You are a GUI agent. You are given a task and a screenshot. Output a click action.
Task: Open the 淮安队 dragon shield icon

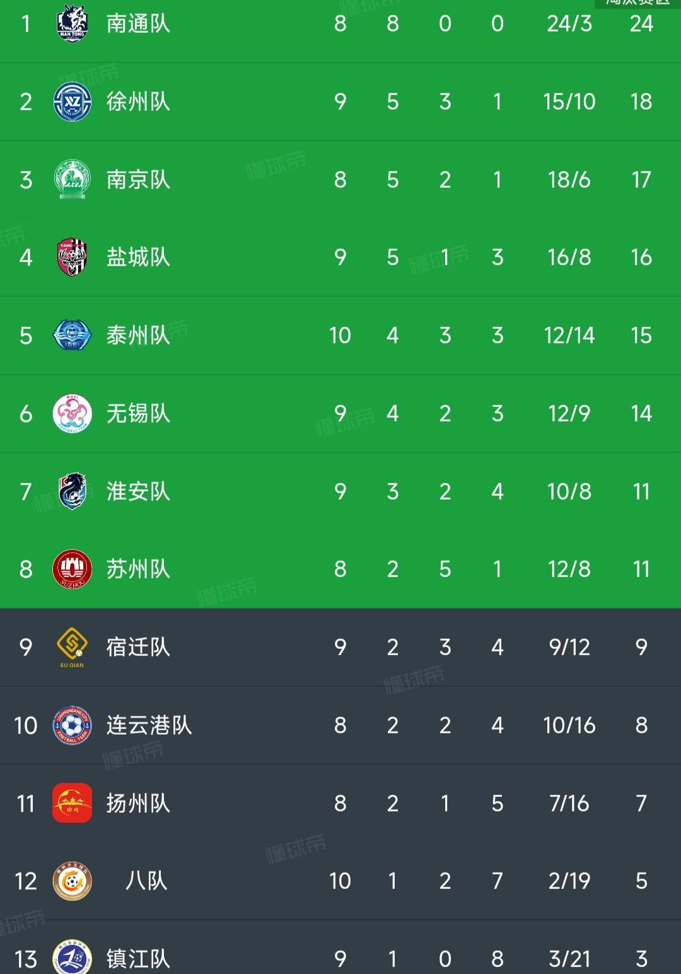pos(72,491)
